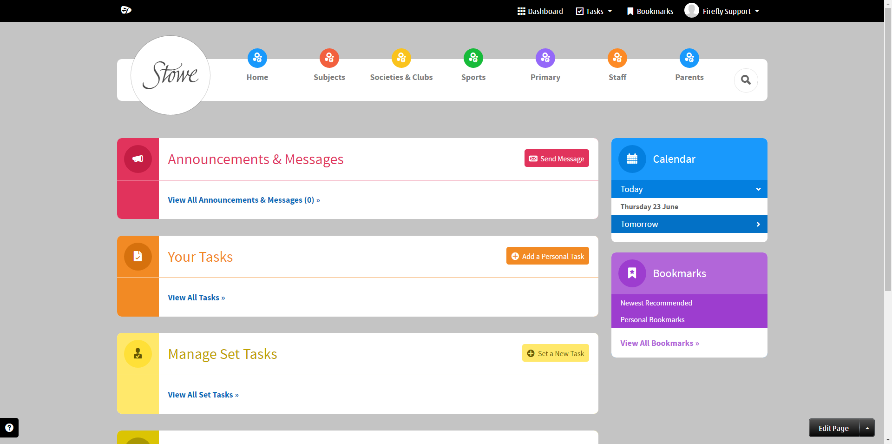This screenshot has width=892, height=444.
Task: Open the help question mark icon
Action: (9, 428)
